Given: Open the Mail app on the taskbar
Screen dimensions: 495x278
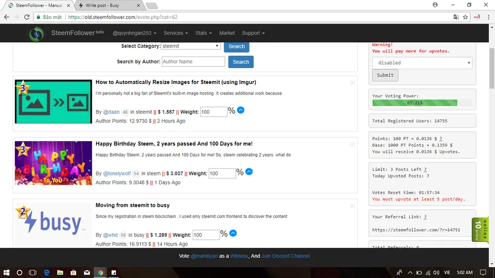Looking at the screenshot, I should [87, 272].
